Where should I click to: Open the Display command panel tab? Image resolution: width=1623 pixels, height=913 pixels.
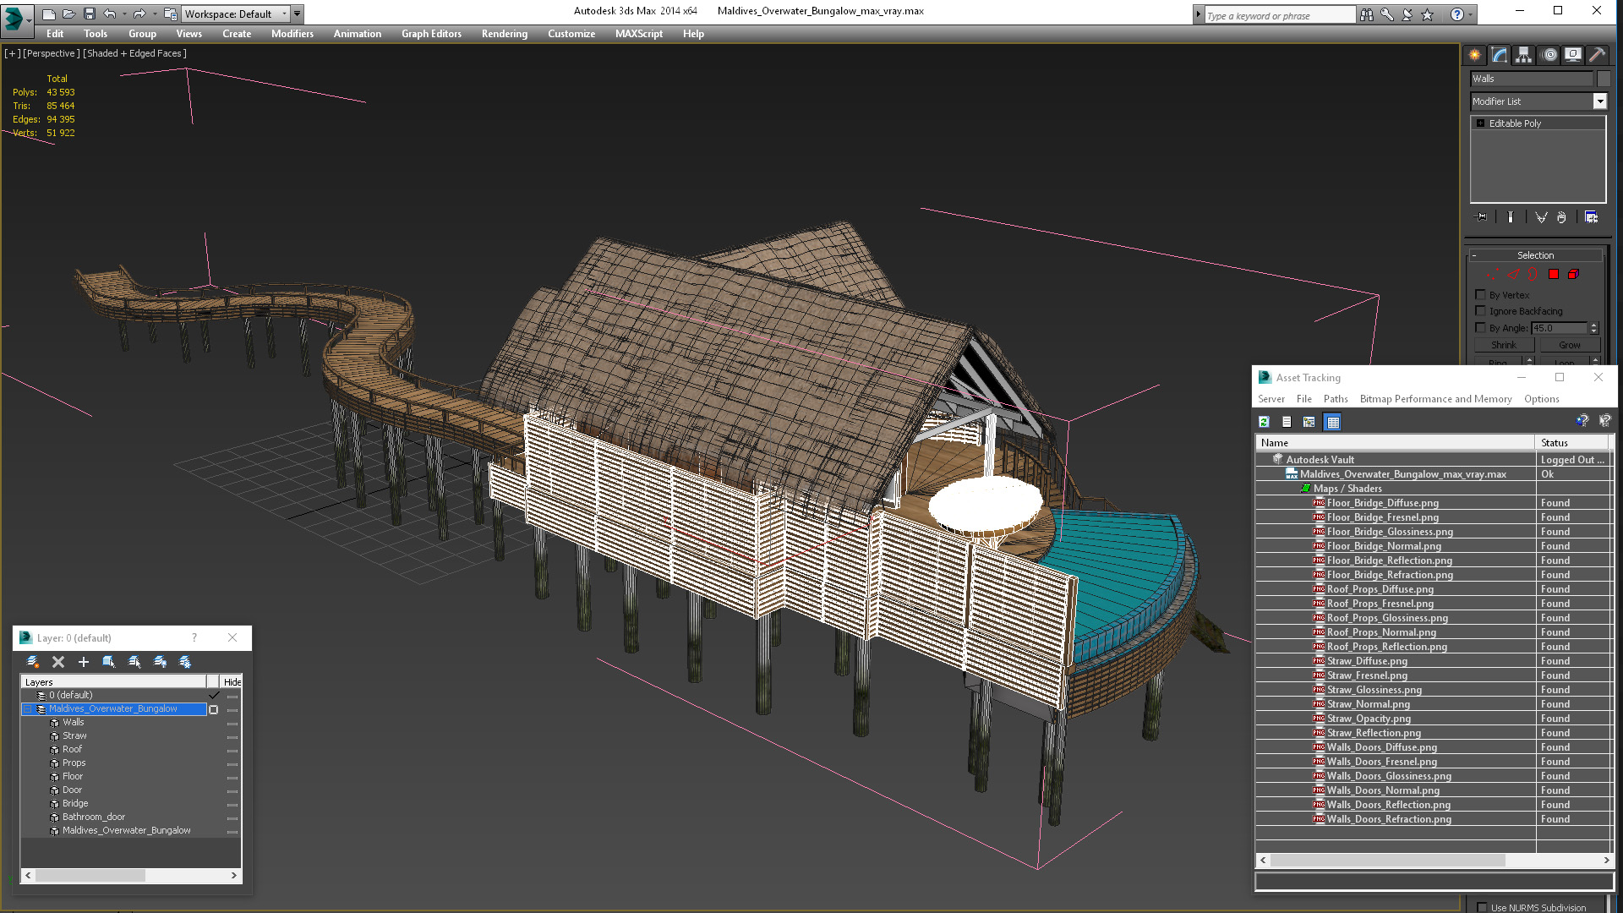[1572, 55]
